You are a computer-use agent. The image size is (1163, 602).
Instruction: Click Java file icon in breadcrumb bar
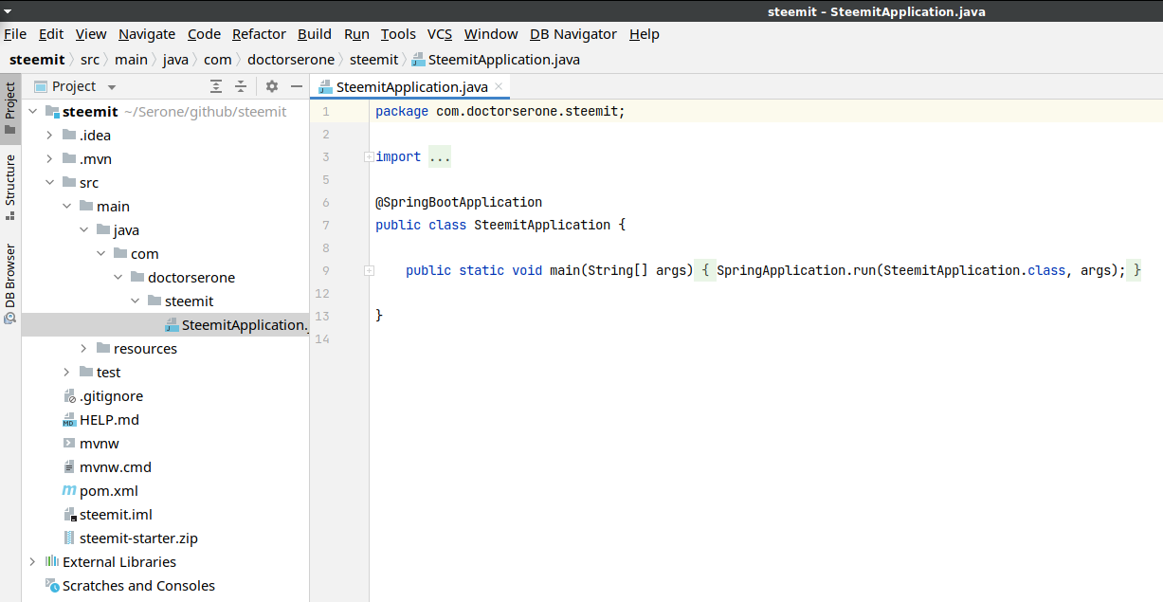[x=418, y=60]
